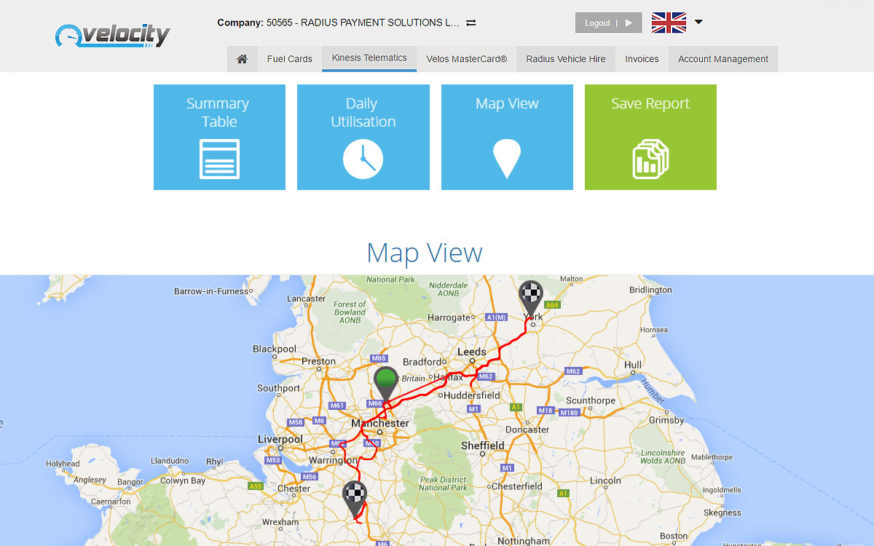The width and height of the screenshot is (874, 546).
Task: Click the Blackpool label on the map
Action: pos(275,349)
